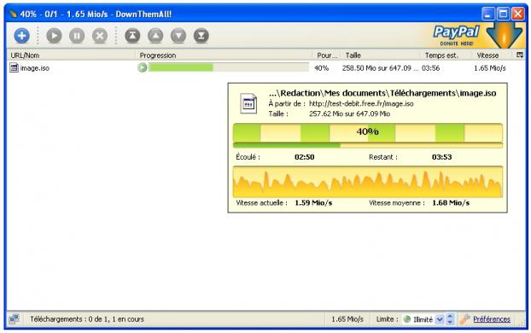Image resolution: width=531 pixels, height=333 pixels.
Task: Minimize the DownThemAll! window
Action: click(488, 15)
